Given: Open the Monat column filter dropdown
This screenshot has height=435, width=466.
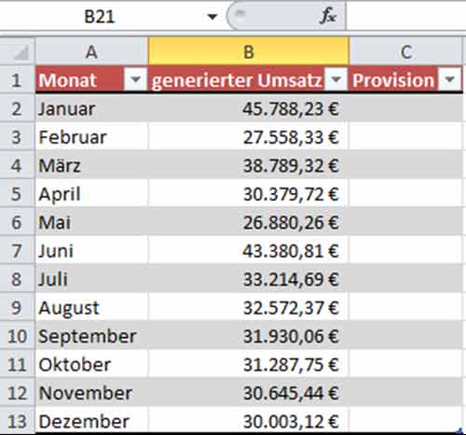Looking at the screenshot, I should pyautogui.click(x=135, y=79).
